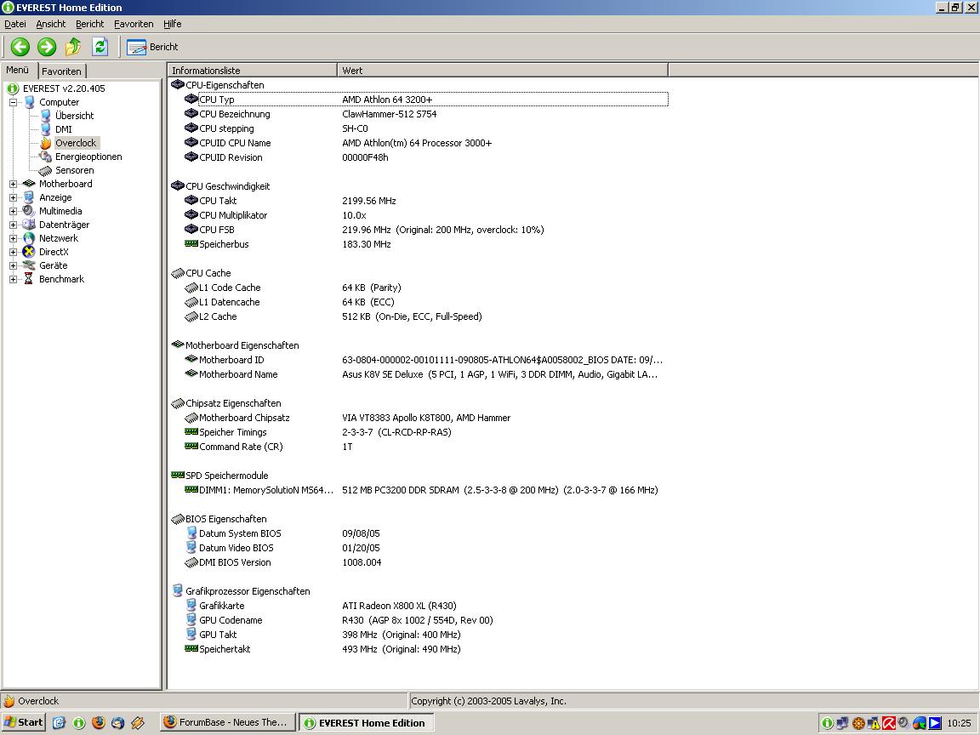Switch to the Menü tab
980x735 pixels.
coord(18,70)
